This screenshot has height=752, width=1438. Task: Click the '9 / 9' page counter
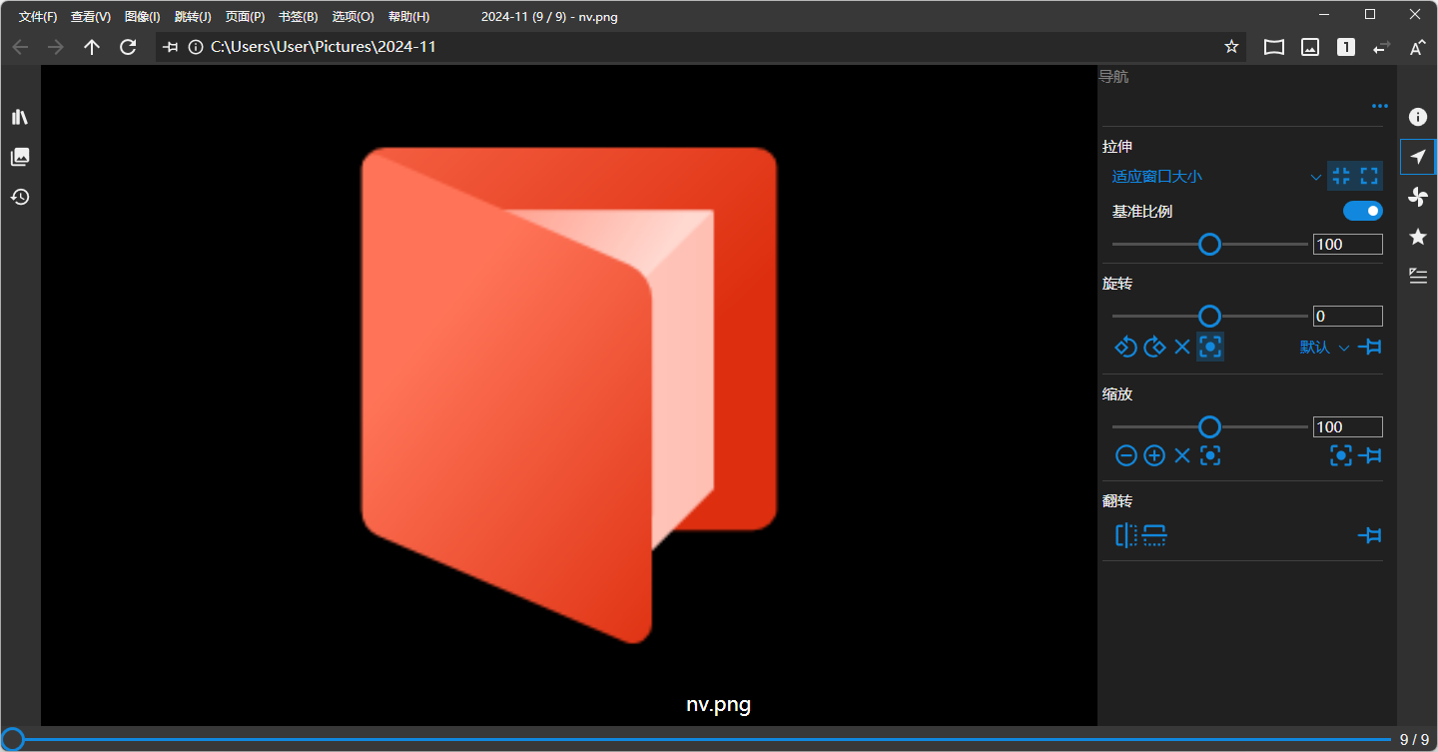click(1414, 740)
